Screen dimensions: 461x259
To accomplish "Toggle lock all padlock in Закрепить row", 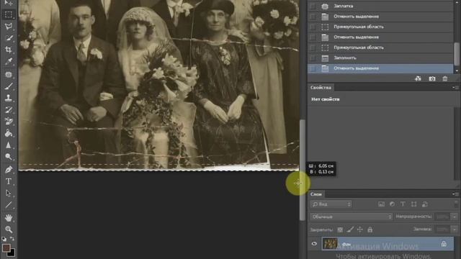I will click(370, 230).
